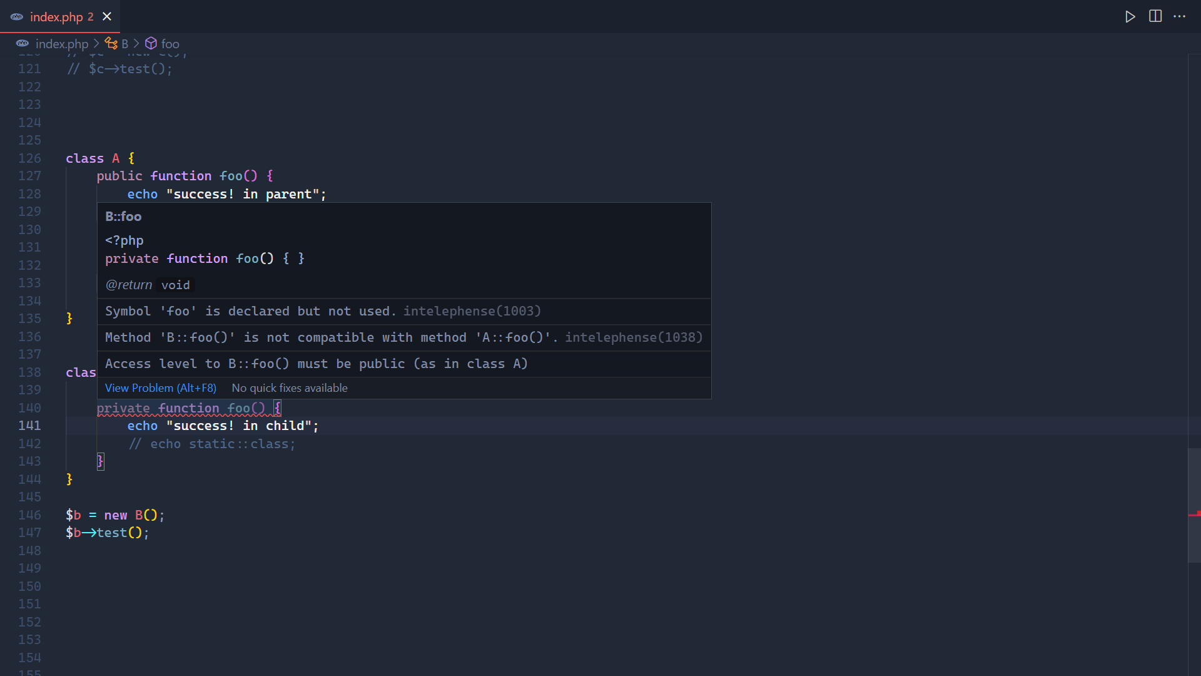
Task: Click line number 138 in gutter
Action: (29, 372)
